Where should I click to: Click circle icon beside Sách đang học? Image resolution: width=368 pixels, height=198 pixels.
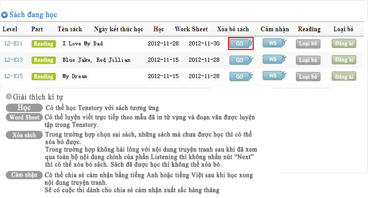pos(4,15)
